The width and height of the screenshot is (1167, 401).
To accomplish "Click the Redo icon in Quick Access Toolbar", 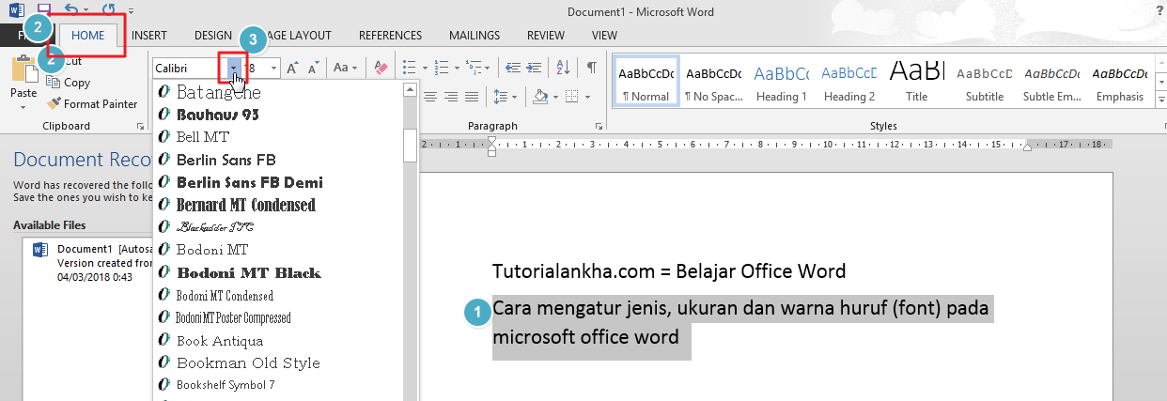I will pyautogui.click(x=109, y=10).
